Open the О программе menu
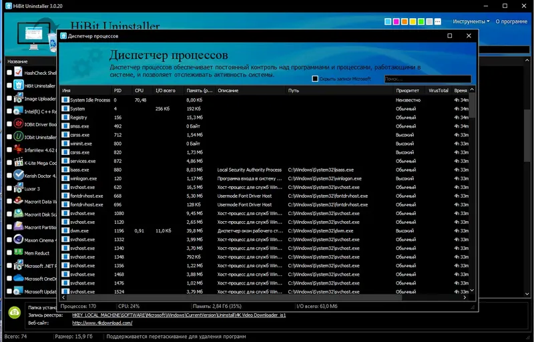534x342 pixels. [511, 21]
